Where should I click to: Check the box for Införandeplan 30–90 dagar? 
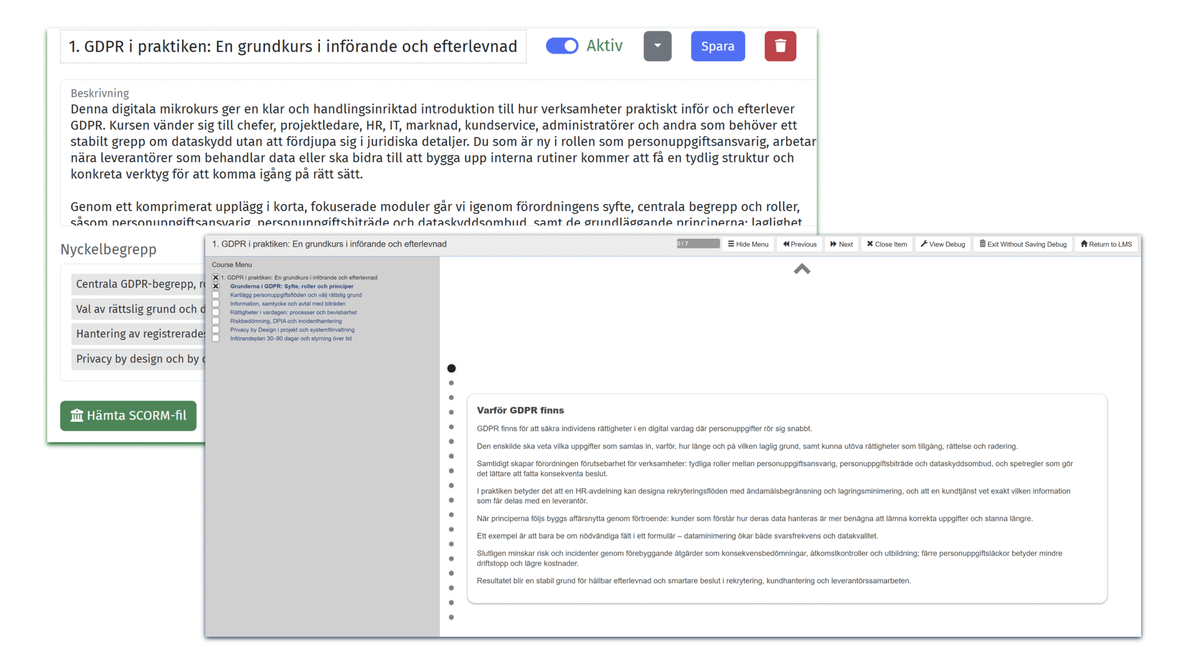216,339
